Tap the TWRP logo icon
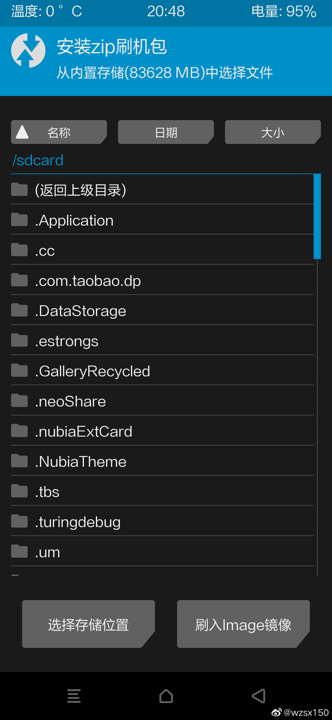The width and height of the screenshot is (332, 720). pyautogui.click(x=28, y=50)
